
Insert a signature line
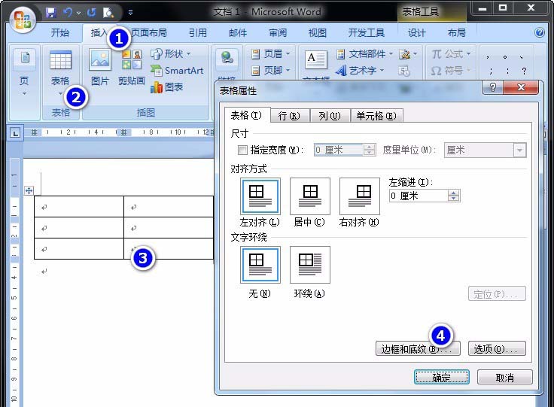408,54
